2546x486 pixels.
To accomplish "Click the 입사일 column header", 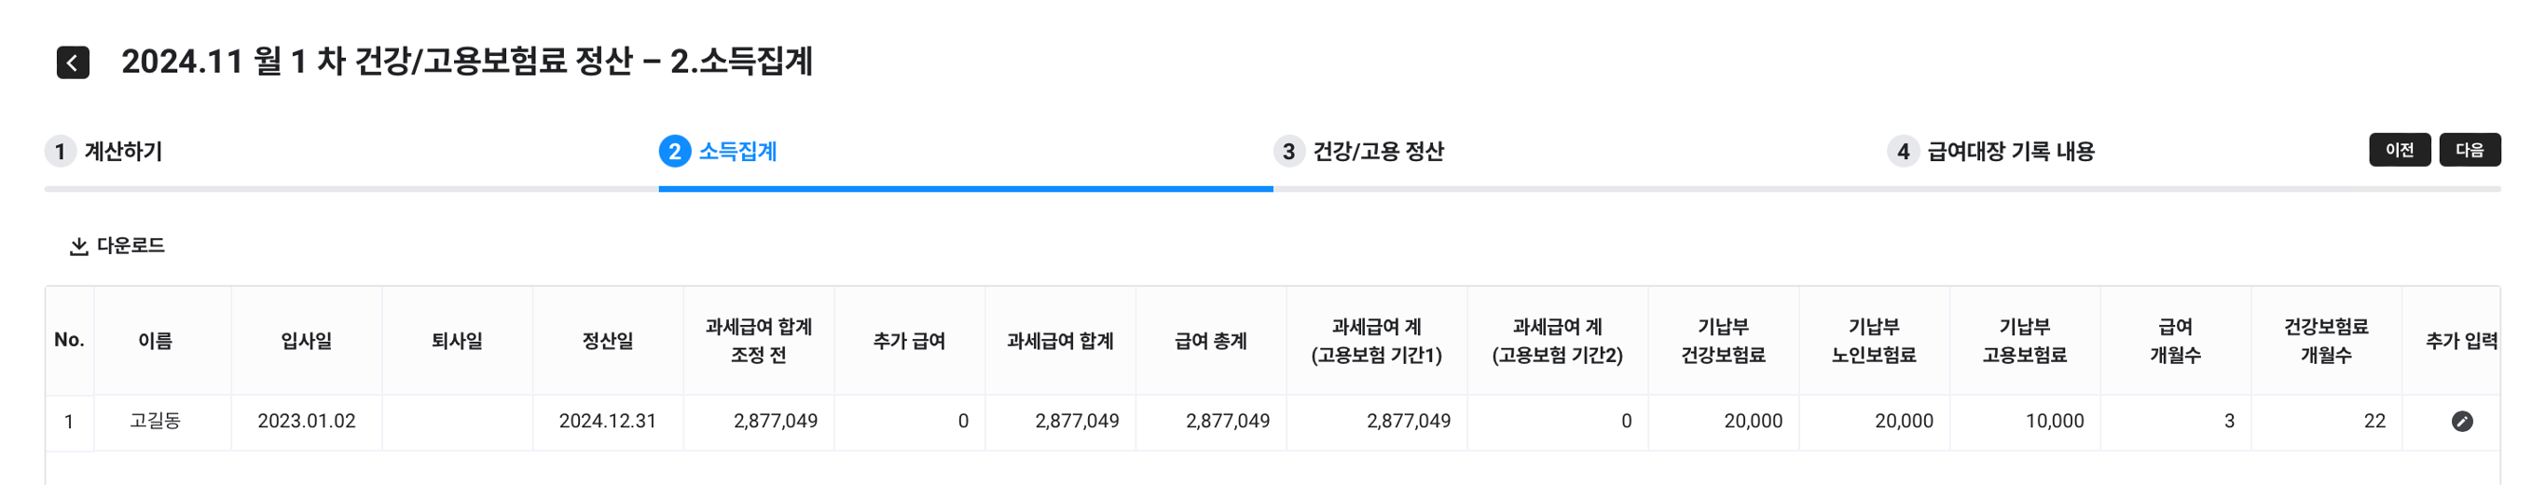I will pos(307,341).
